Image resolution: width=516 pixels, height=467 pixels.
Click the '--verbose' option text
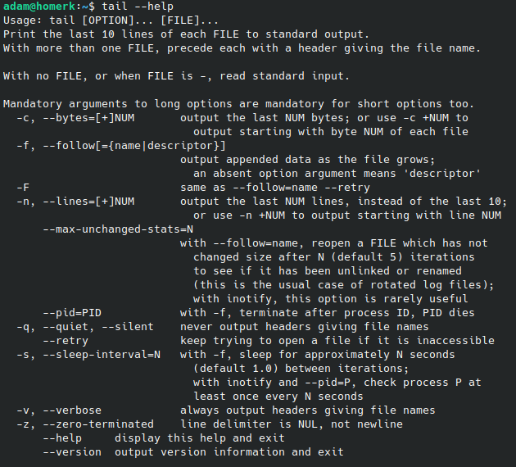[x=72, y=410]
